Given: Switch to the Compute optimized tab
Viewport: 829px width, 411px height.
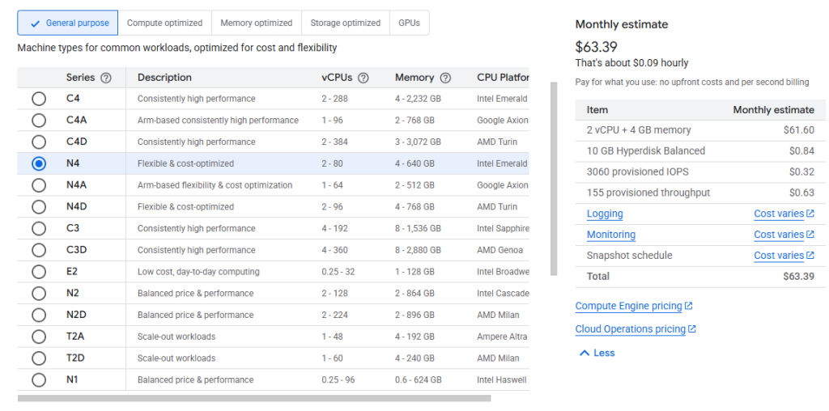Looking at the screenshot, I should (165, 23).
